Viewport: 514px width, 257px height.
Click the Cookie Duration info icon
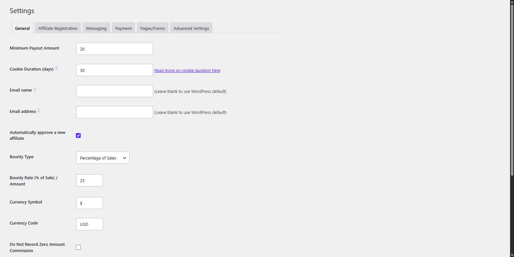click(56, 69)
